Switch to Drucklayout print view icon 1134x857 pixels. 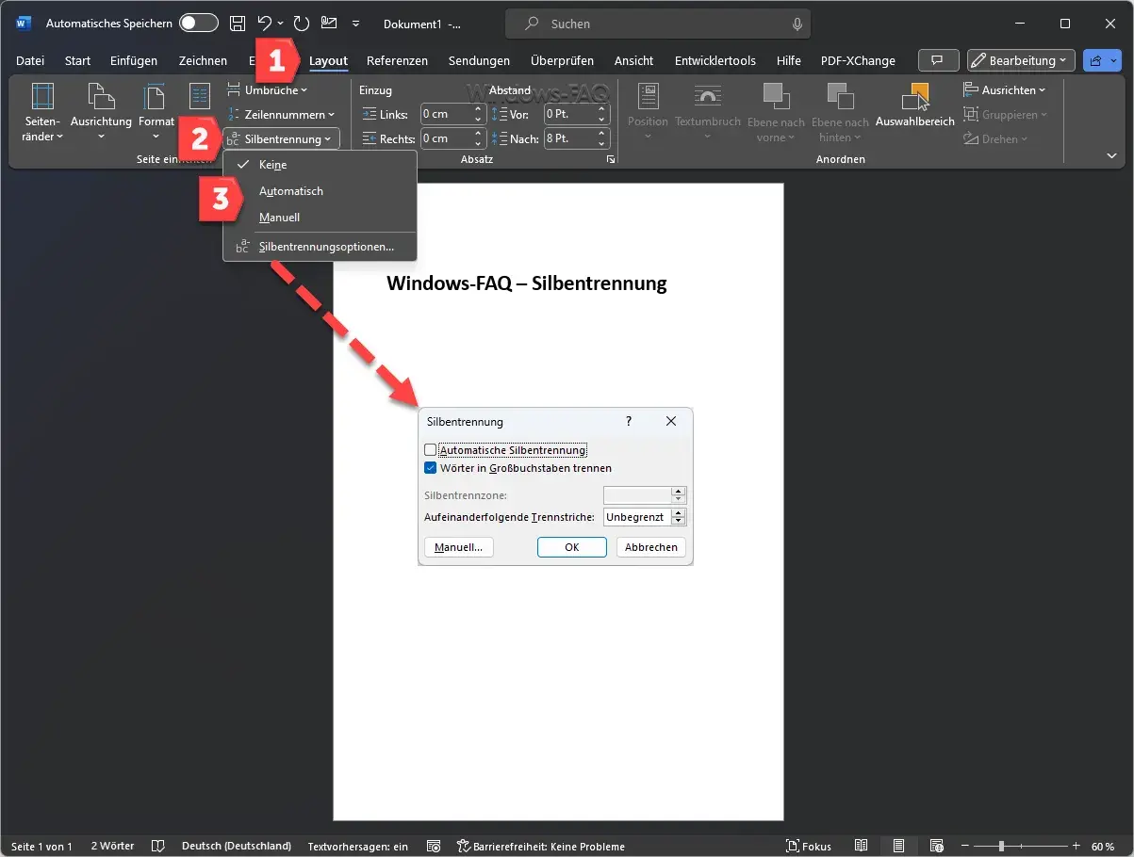pos(899,846)
